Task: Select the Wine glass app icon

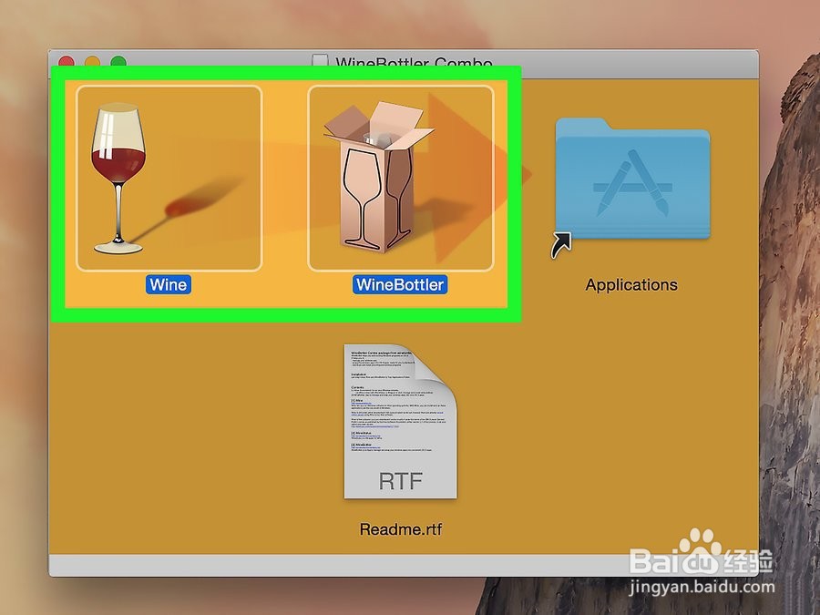Action: tap(169, 179)
